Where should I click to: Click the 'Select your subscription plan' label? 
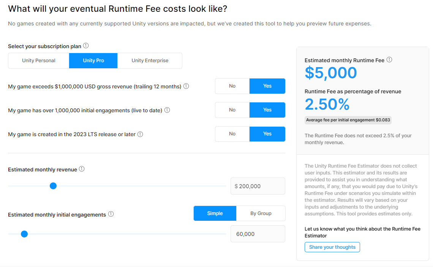click(x=44, y=46)
